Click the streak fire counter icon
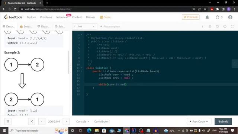238x134 pixels. [x=217, y=17]
